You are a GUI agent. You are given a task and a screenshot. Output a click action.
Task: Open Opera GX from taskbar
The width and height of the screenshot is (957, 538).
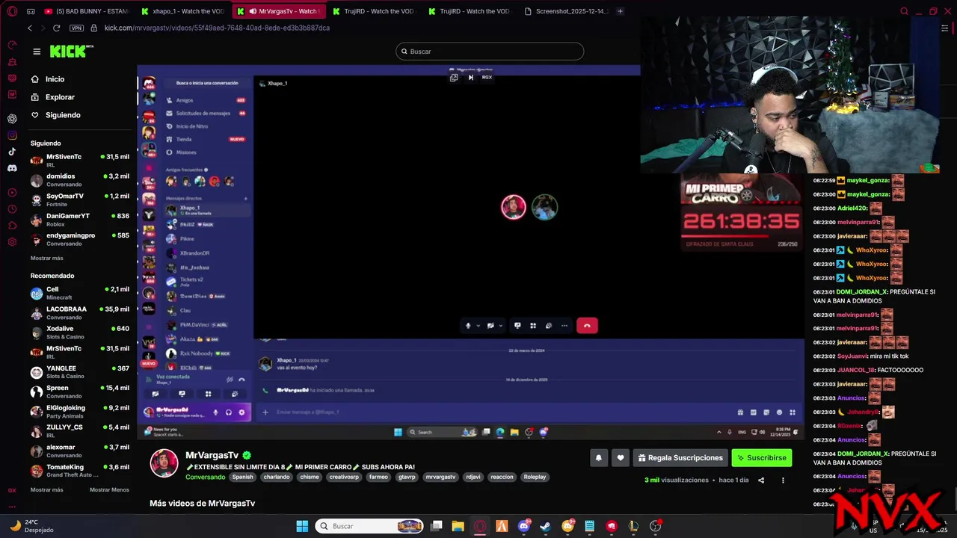pos(480,526)
